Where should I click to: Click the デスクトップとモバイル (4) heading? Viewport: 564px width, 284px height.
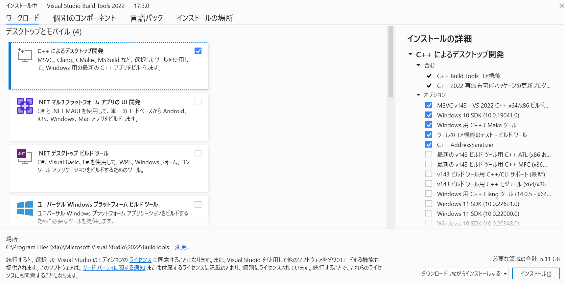coord(44,31)
